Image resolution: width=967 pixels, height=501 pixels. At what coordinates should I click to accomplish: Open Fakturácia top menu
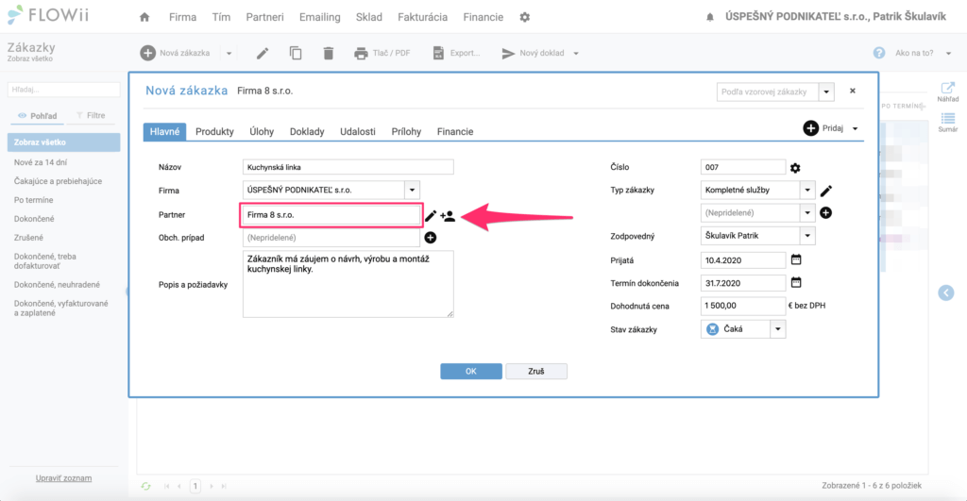click(422, 17)
